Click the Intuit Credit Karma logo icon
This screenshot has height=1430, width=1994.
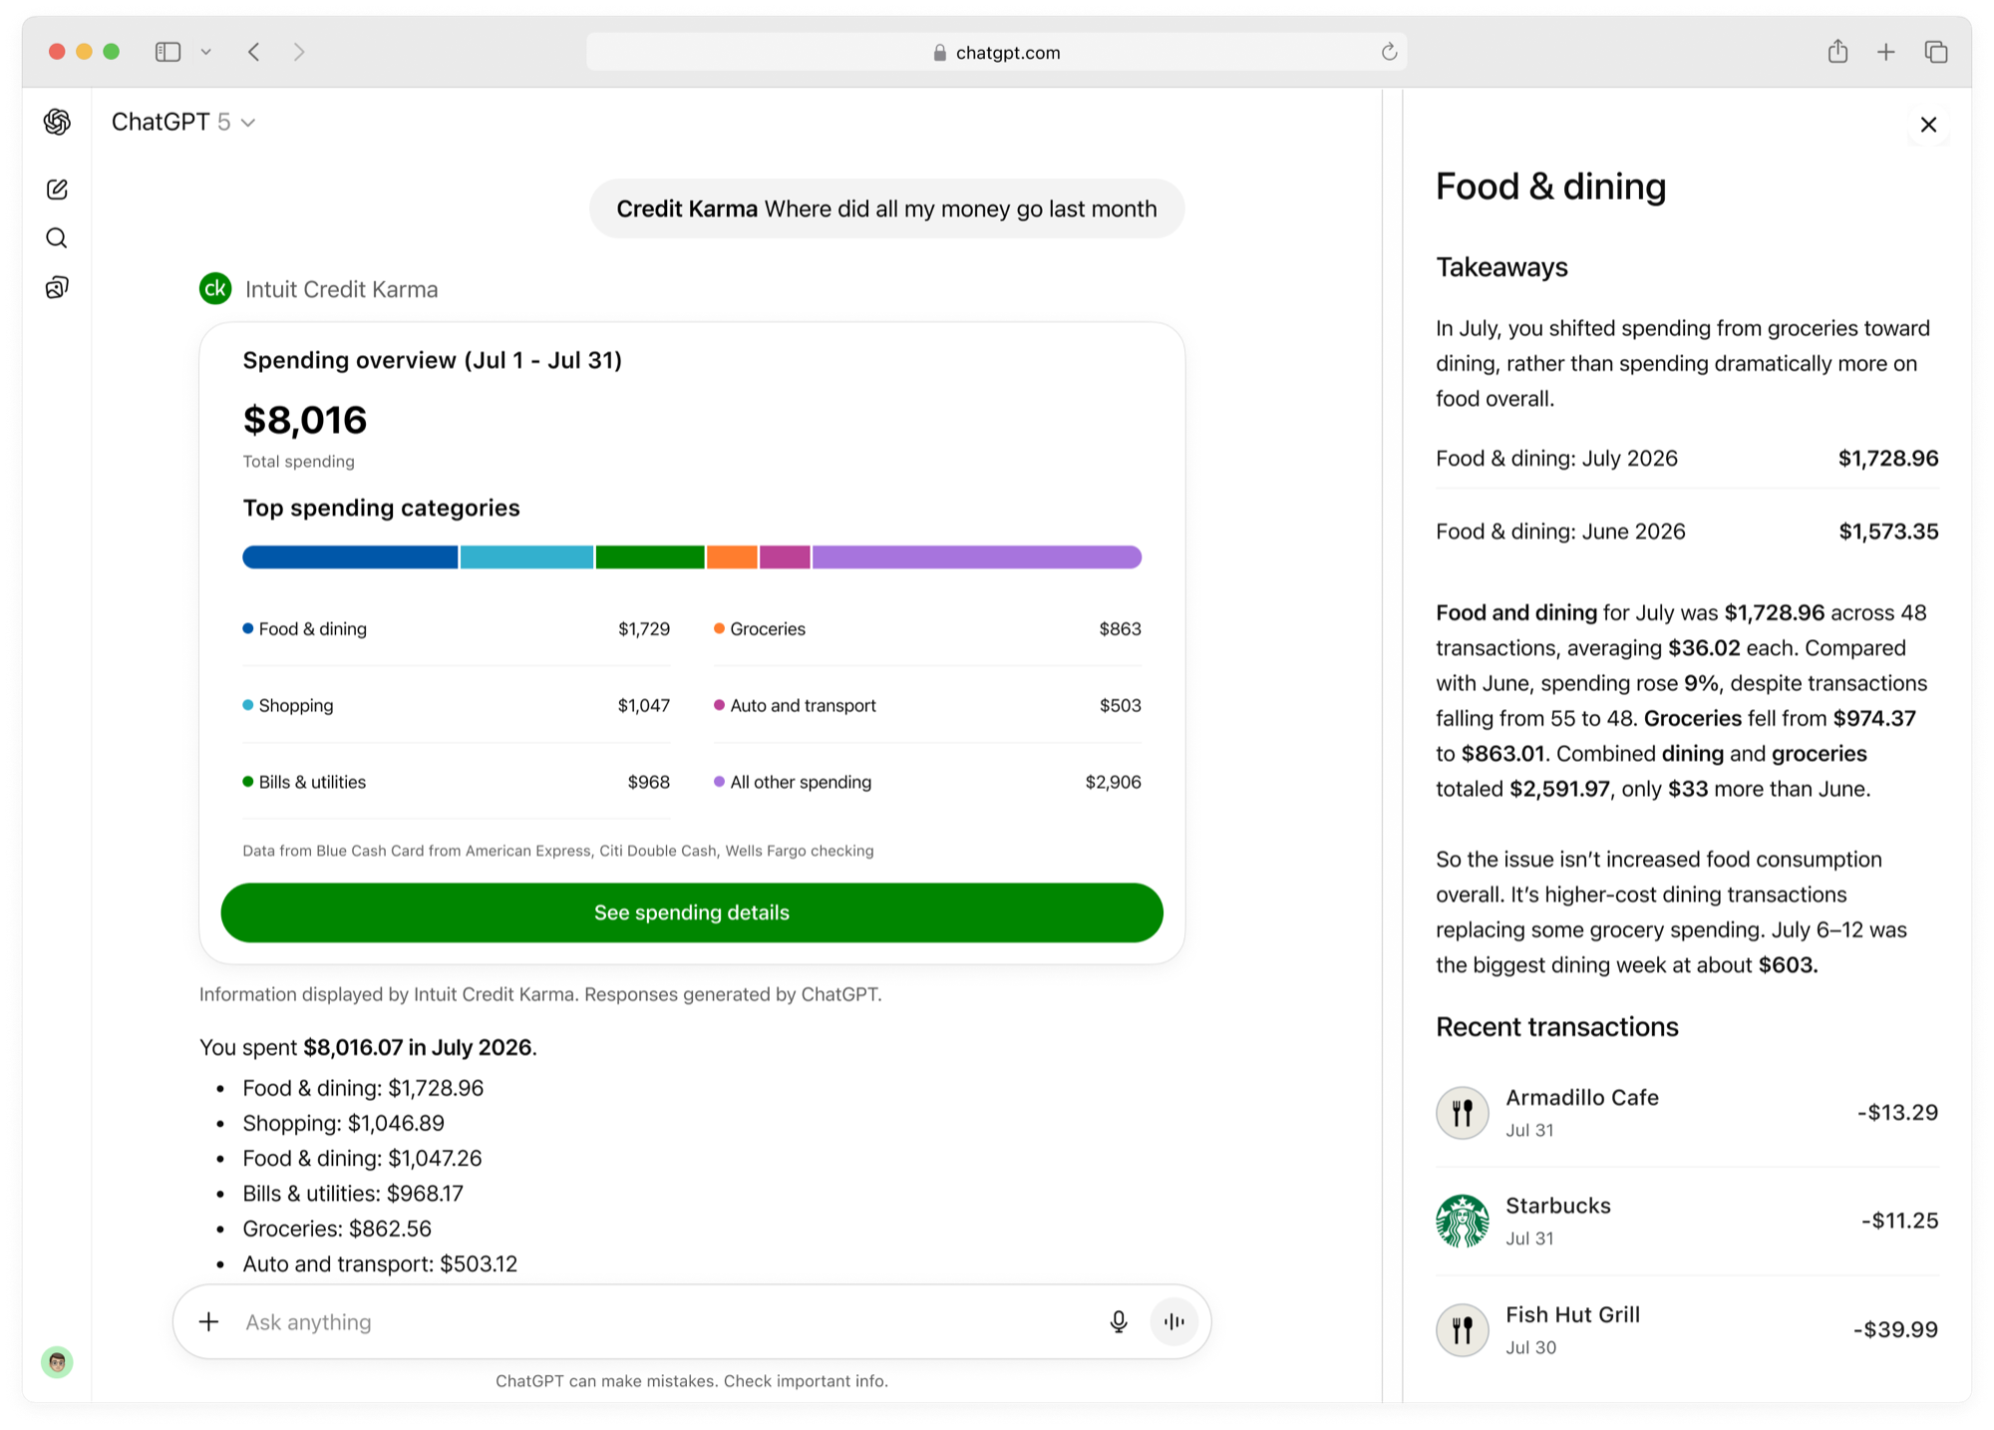pyautogui.click(x=215, y=289)
